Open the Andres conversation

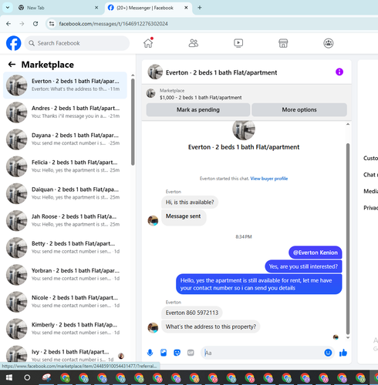tap(65, 112)
